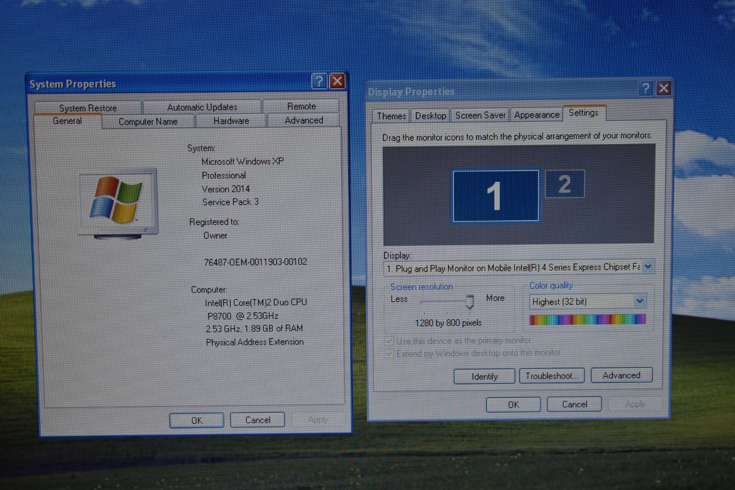Click the Physical Address Extension text

pos(254,342)
